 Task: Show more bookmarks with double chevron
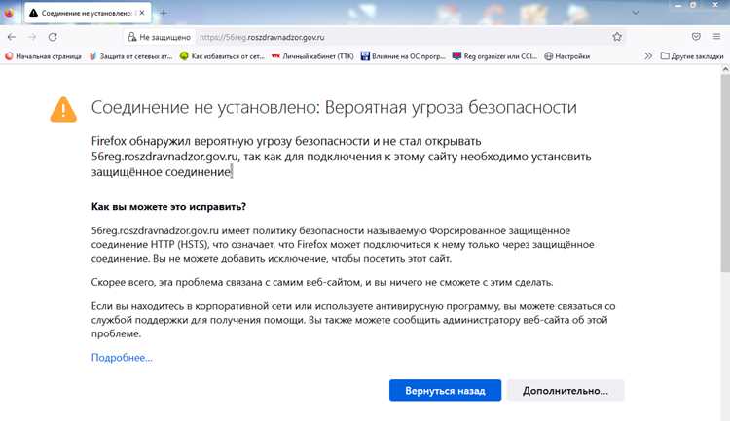point(648,56)
